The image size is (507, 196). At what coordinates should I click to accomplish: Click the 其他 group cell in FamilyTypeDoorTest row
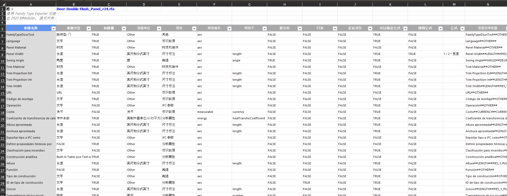pos(179,35)
